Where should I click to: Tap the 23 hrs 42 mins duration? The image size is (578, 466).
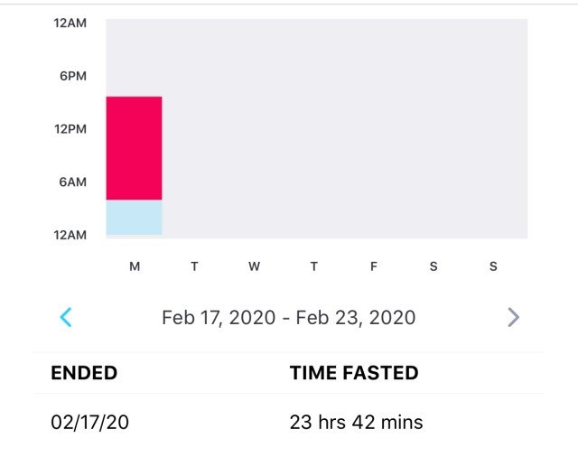point(356,422)
